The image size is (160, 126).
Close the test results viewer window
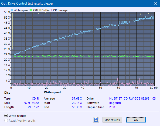coord(156,4)
